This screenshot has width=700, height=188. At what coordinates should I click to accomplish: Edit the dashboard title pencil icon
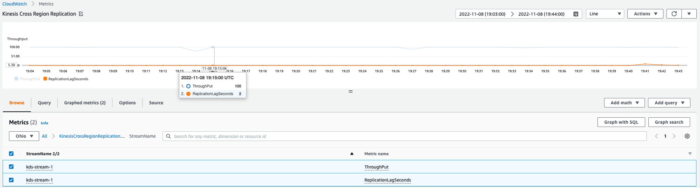[x=81, y=14]
